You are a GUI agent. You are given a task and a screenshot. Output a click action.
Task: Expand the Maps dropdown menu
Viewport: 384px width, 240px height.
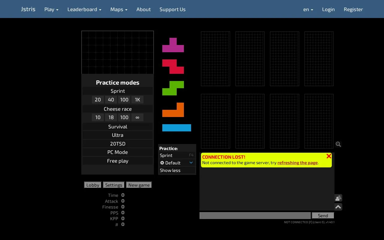click(x=119, y=9)
